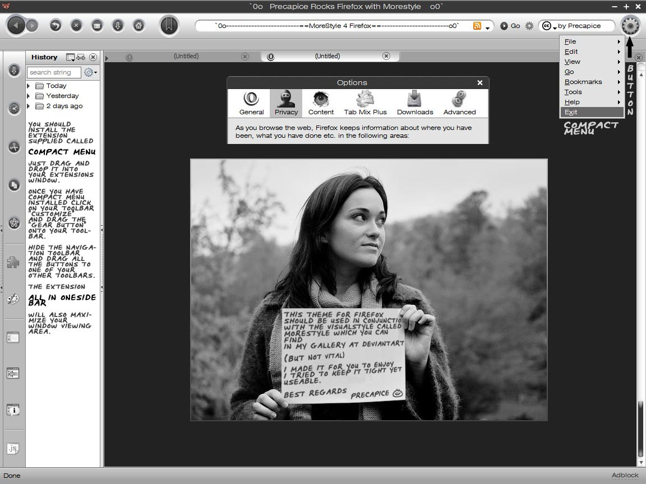The image size is (646, 484).
Task: Open the Edit submenu
Action: coord(592,52)
